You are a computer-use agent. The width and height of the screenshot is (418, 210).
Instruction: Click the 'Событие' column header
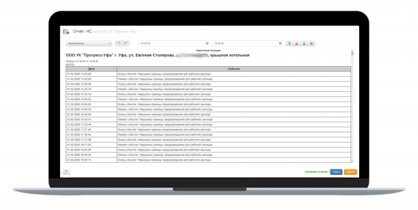[x=234, y=69]
